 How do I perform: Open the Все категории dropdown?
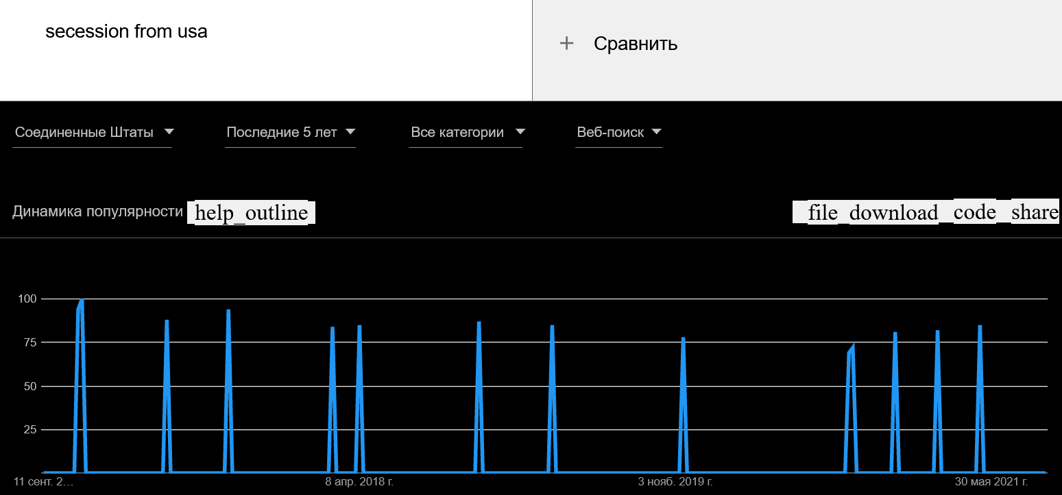coord(466,133)
